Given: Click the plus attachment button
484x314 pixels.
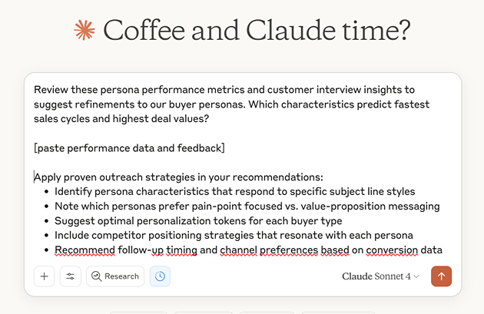Looking at the screenshot, I should [x=45, y=276].
